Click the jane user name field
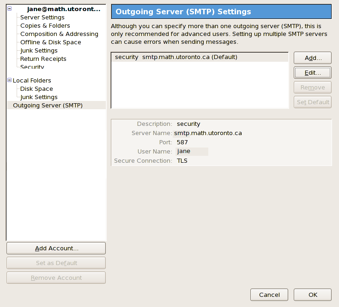Image resolution: width=339 pixels, height=307 pixels. 192,152
